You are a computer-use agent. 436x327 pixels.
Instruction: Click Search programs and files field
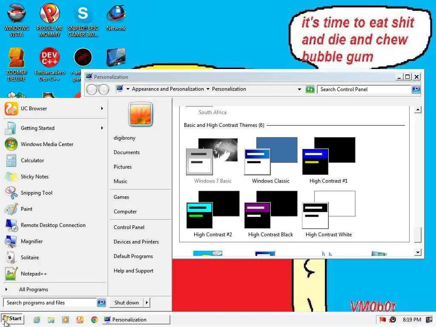click(x=50, y=303)
